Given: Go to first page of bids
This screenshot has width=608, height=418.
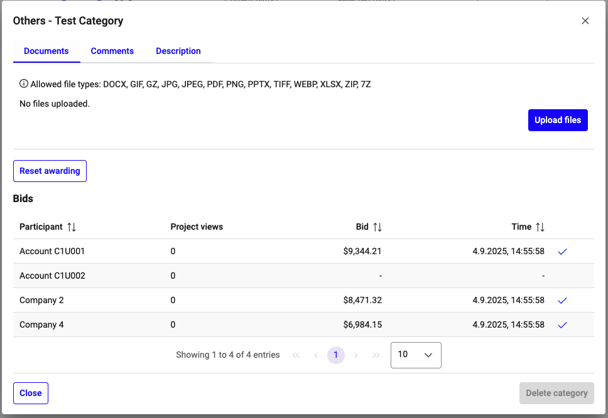Looking at the screenshot, I should point(296,355).
